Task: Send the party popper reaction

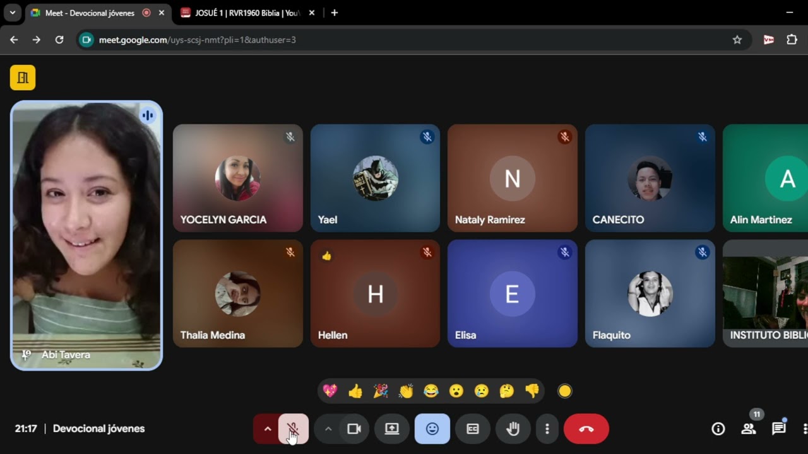Action: (x=381, y=391)
